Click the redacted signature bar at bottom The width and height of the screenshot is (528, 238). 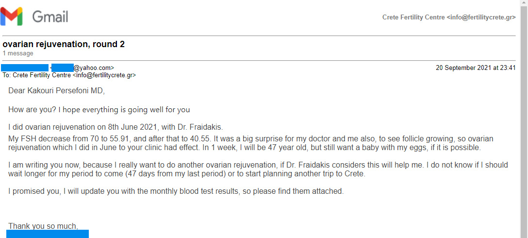(48, 234)
